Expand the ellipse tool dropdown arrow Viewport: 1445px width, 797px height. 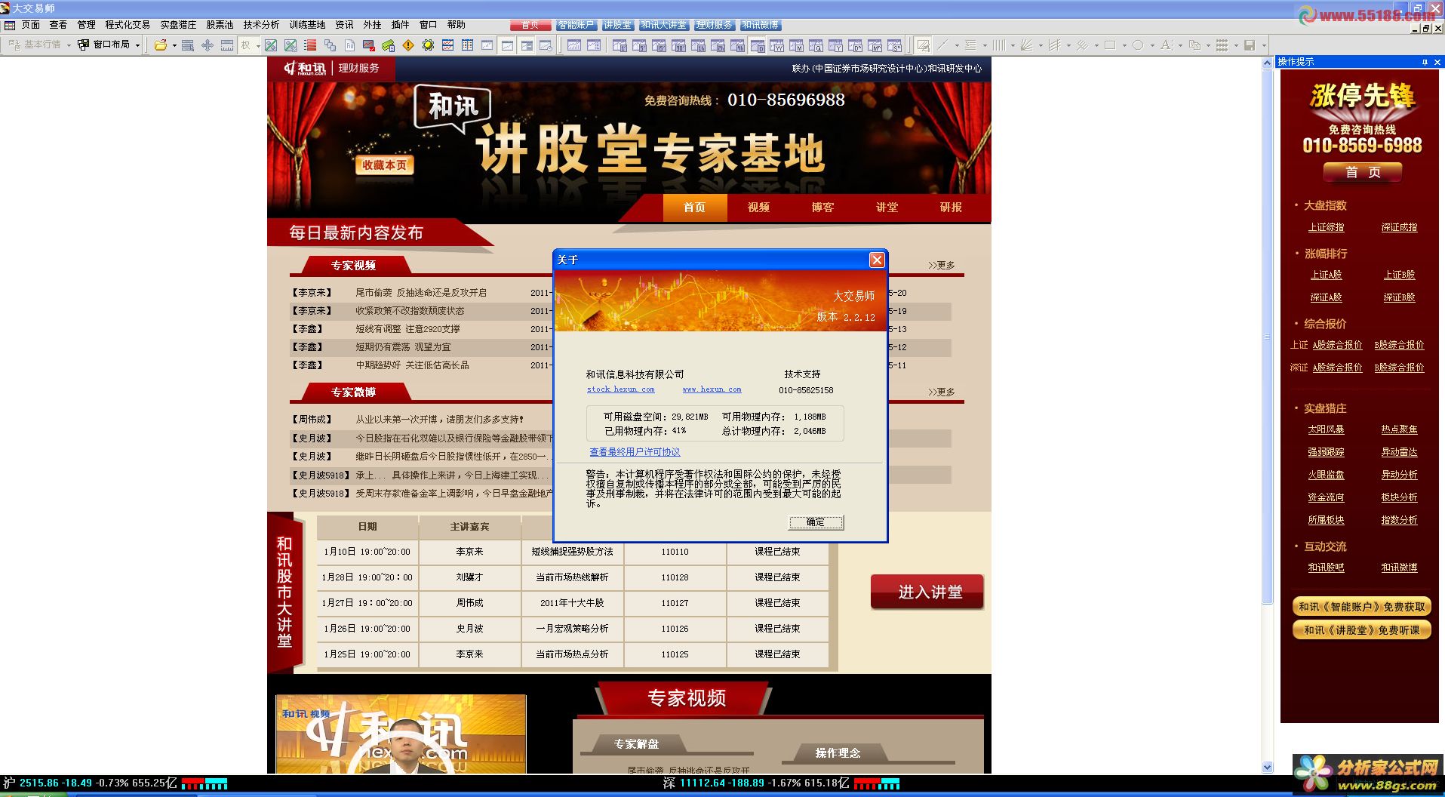(1153, 45)
